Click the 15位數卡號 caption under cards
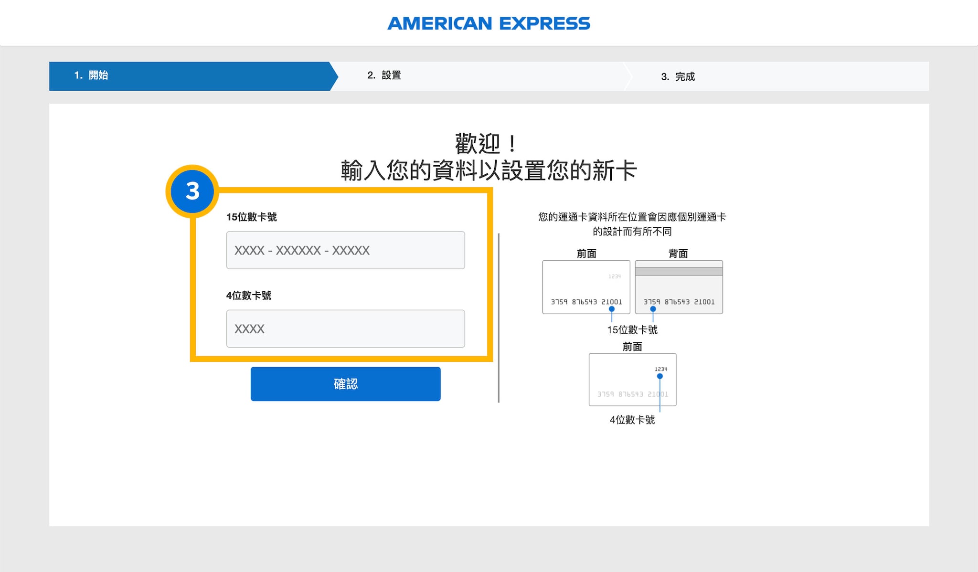Image resolution: width=978 pixels, height=572 pixels. click(632, 329)
